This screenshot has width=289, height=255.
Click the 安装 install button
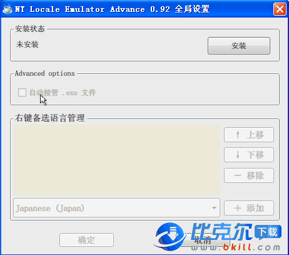[239, 46]
